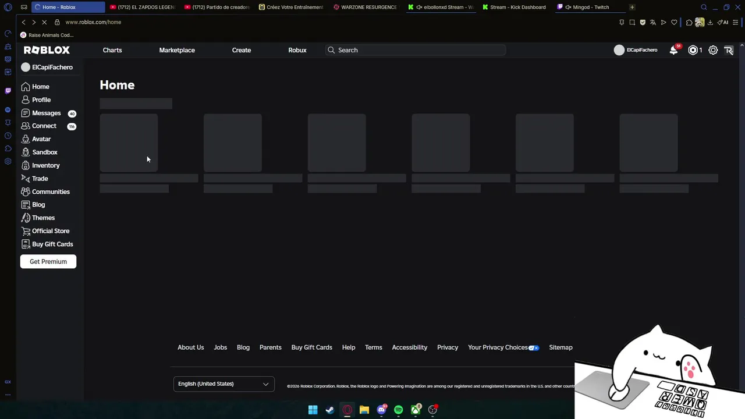745x419 pixels.
Task: Open OBS Studio from the taskbar
Action: tap(432, 410)
